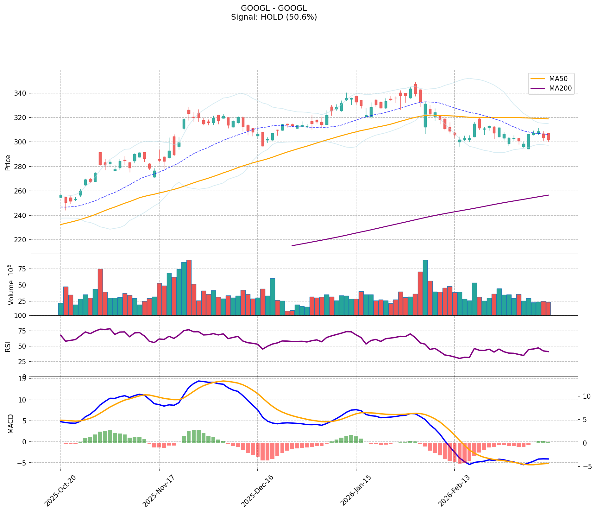
Task: Click the Signal: HOLD (50.6%) subtitle
Action: (x=274, y=17)
